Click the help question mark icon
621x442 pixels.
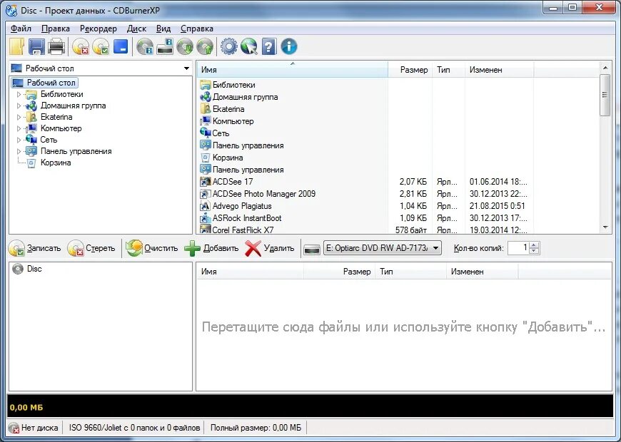point(269,46)
